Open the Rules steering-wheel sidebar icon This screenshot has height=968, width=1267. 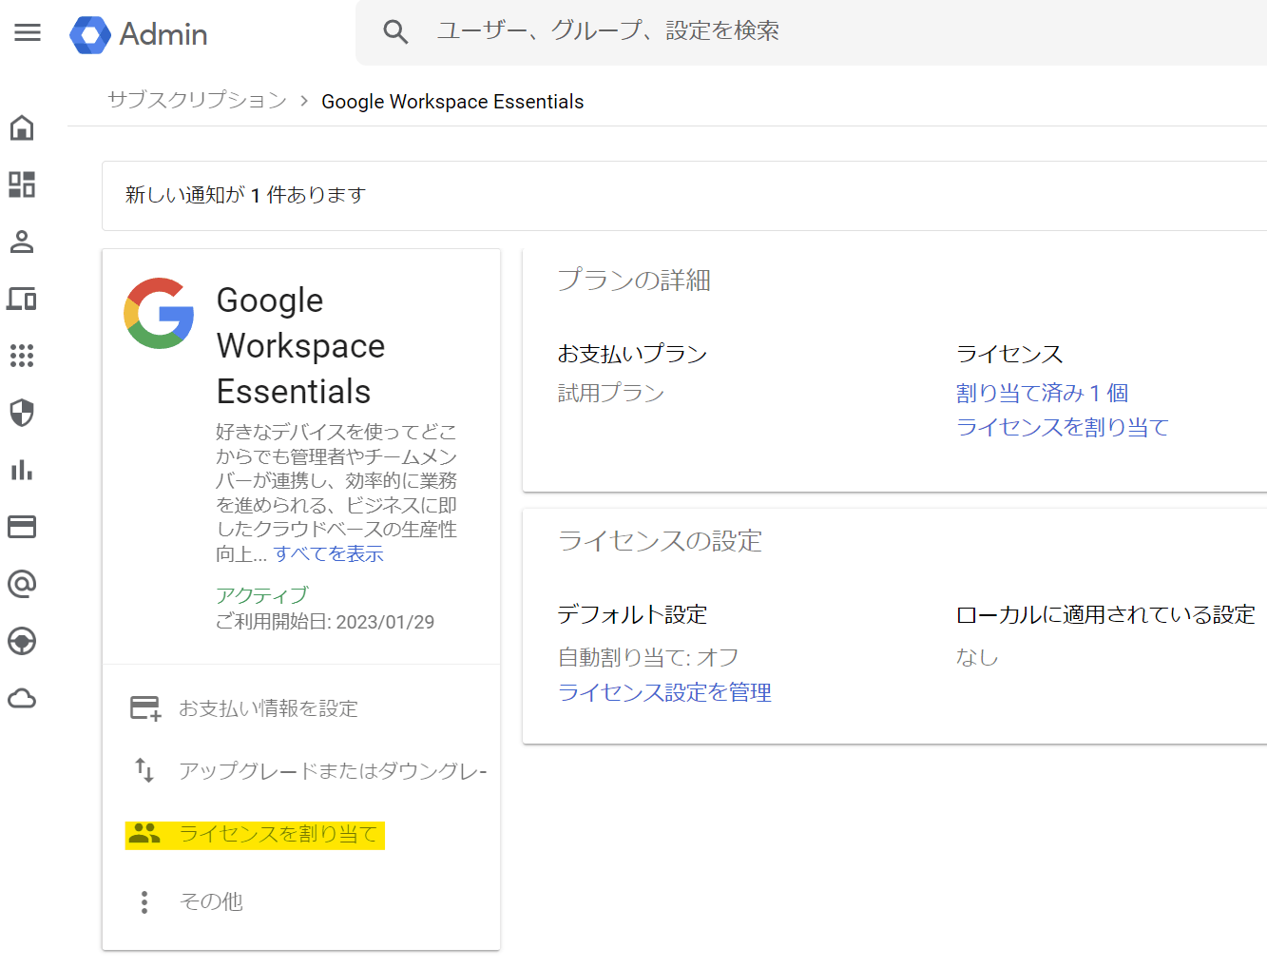22,642
